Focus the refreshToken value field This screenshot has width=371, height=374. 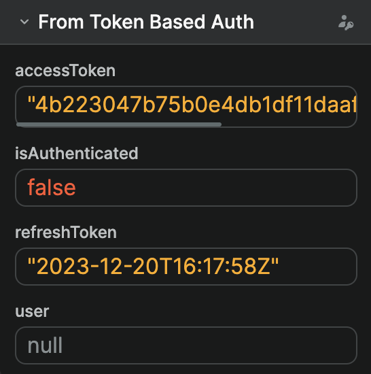(186, 267)
